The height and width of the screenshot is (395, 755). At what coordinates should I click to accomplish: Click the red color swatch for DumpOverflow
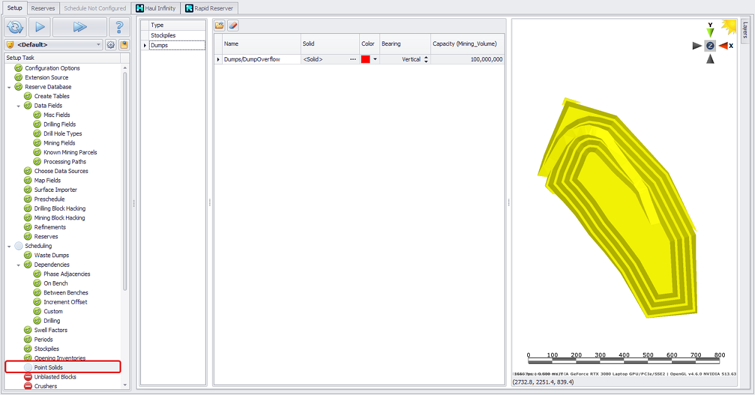coord(366,59)
